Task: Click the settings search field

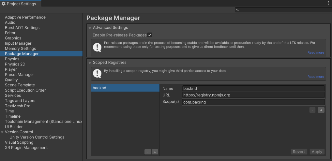Action: tap(282, 10)
